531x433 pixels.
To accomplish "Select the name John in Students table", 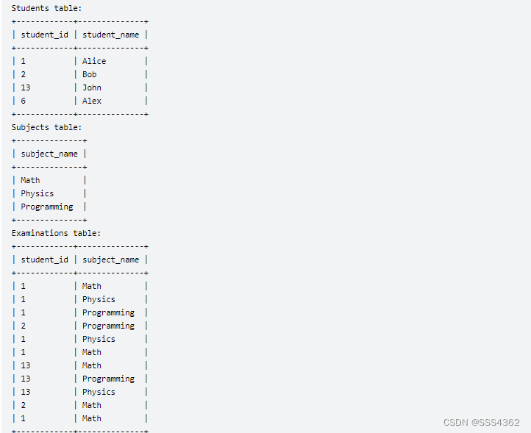I will pos(92,87).
